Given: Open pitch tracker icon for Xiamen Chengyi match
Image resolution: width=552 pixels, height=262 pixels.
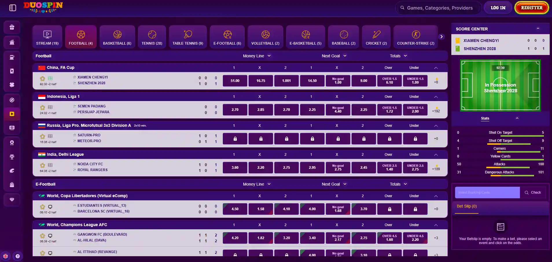Looking at the screenshot, I should [50, 78].
